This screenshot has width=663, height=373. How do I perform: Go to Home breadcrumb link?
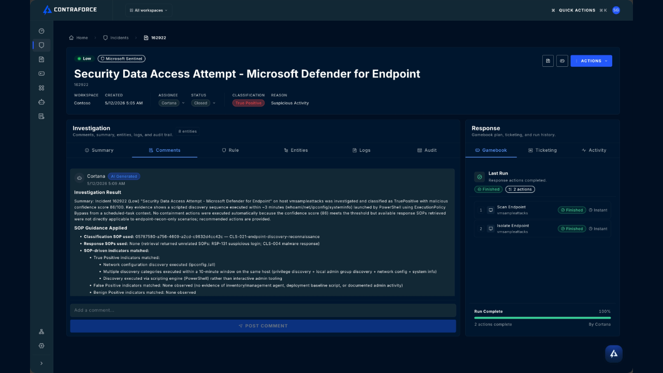click(79, 38)
